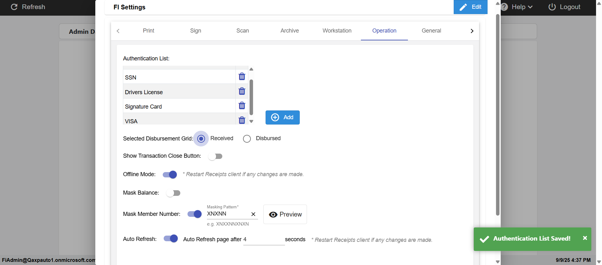Click the Auto Refresh seconds input field
The image size is (602, 265).
coord(263,240)
